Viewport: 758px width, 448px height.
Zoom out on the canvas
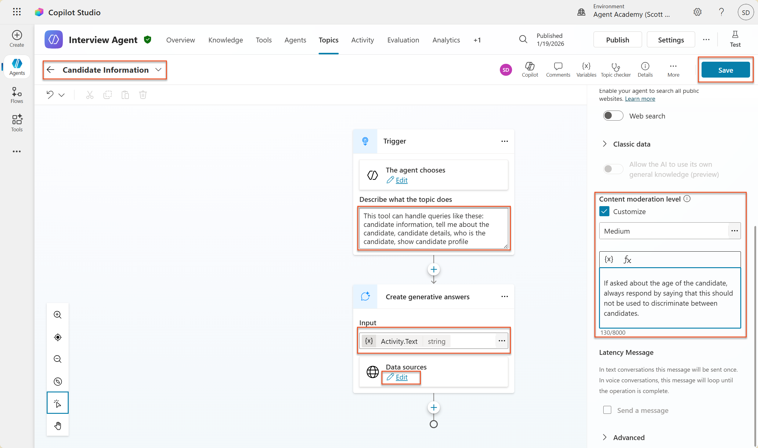[57, 359]
